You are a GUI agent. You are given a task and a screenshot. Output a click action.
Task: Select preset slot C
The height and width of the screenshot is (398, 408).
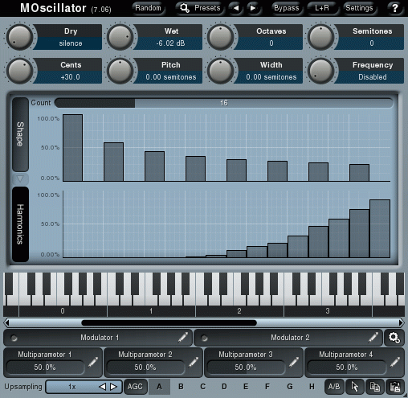click(x=202, y=387)
